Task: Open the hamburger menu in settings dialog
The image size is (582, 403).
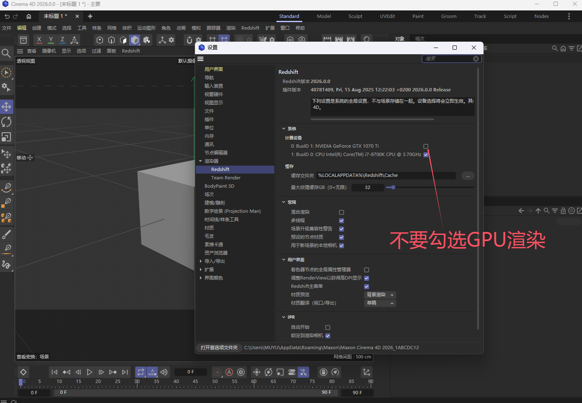Action: 200,59
